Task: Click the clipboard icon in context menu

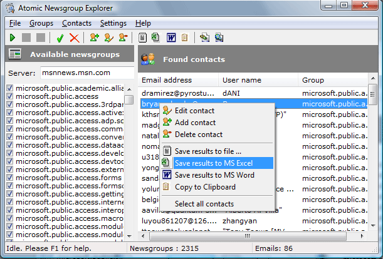Action: point(166,187)
